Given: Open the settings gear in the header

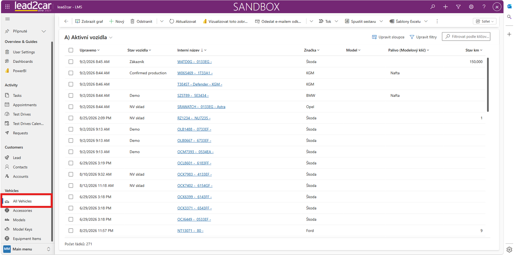Looking at the screenshot, I should click(x=471, y=6).
